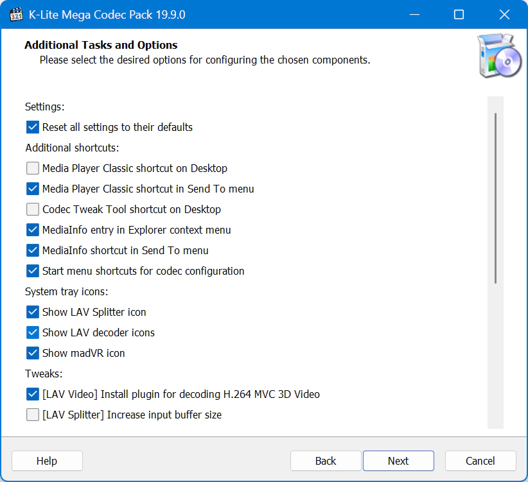Screen dimensions: 528x482
Task: Open the Help button
Action: [x=47, y=461]
